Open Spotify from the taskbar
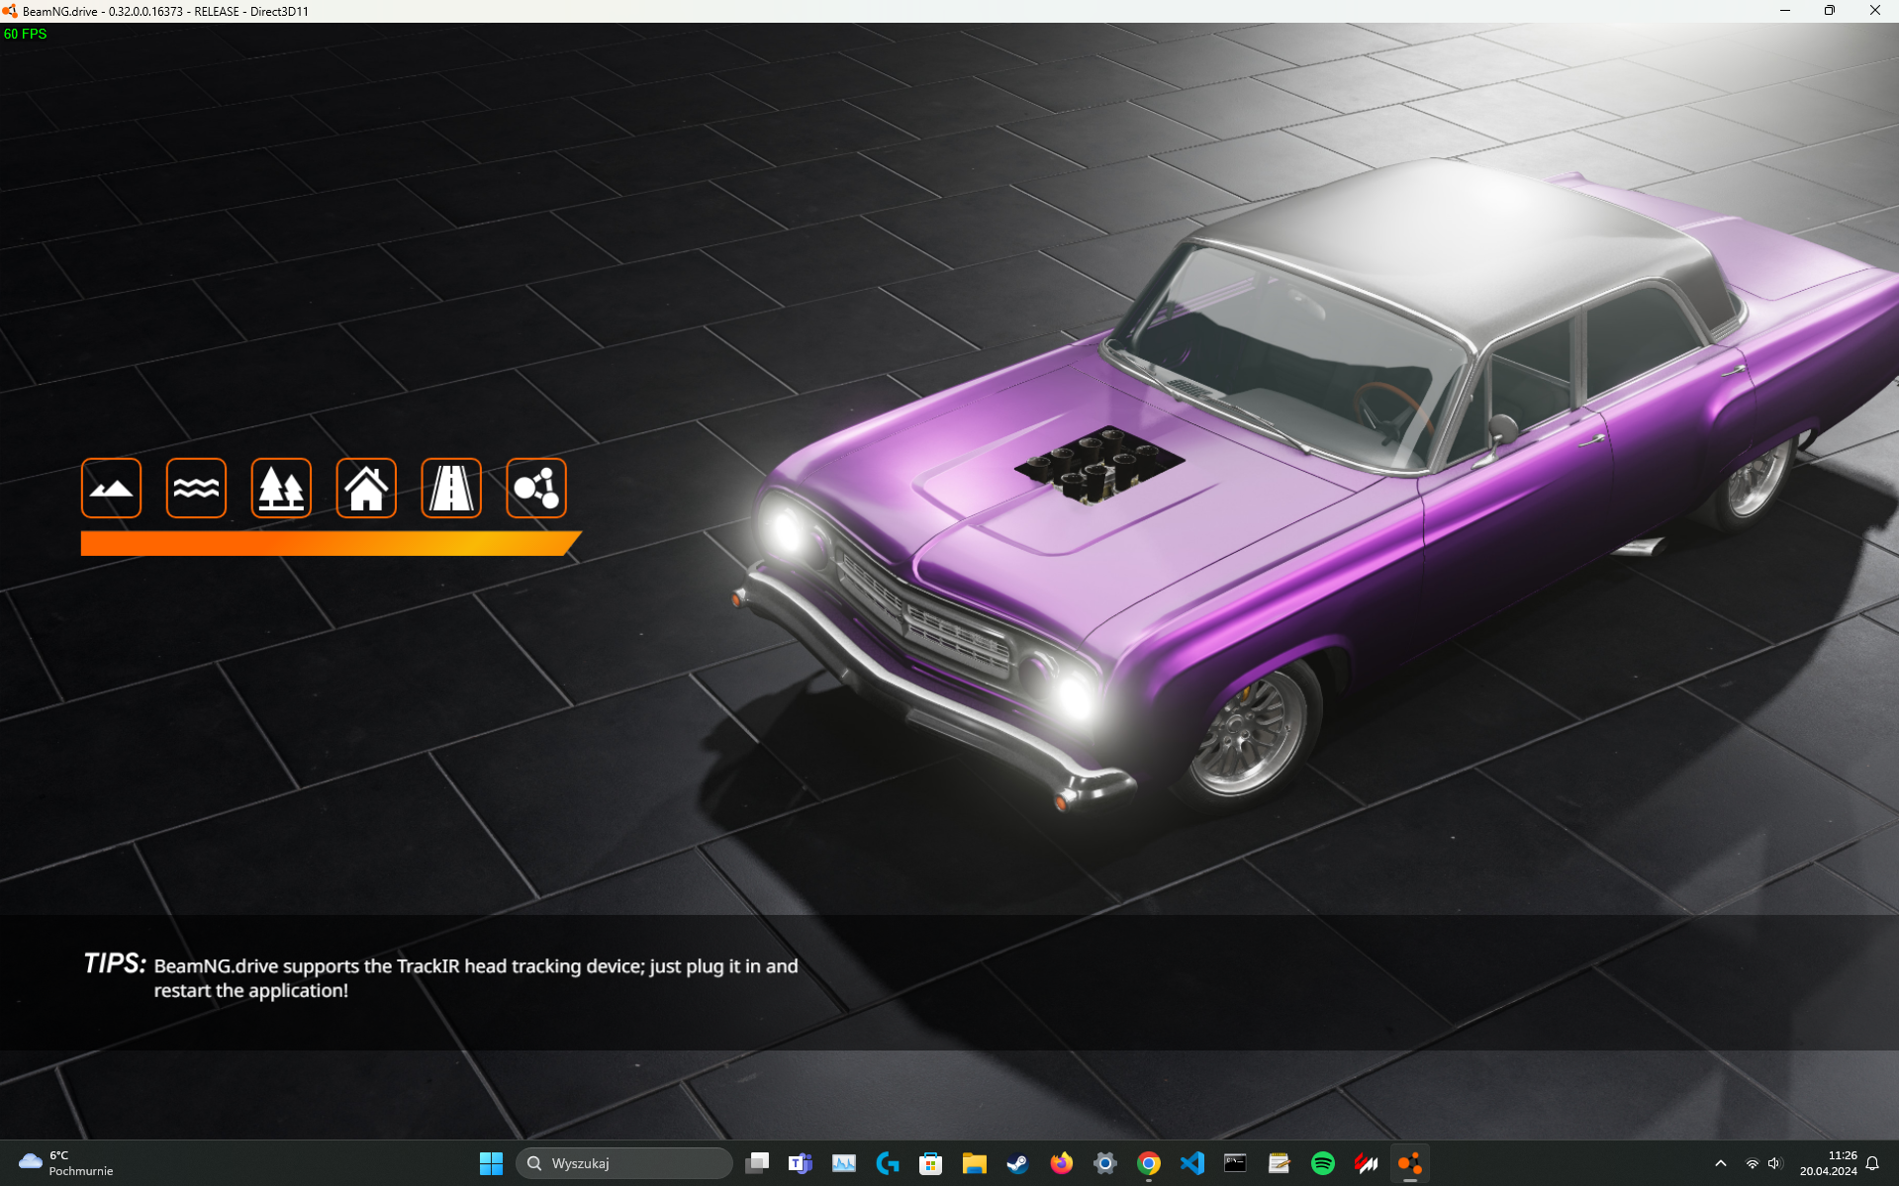The height and width of the screenshot is (1186, 1899). (x=1322, y=1163)
